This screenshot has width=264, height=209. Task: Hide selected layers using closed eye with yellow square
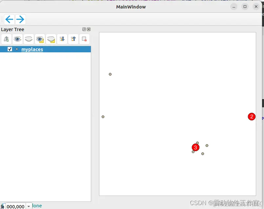click(51, 39)
